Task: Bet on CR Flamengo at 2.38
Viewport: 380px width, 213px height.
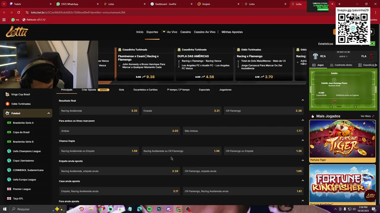Action: 264,111
